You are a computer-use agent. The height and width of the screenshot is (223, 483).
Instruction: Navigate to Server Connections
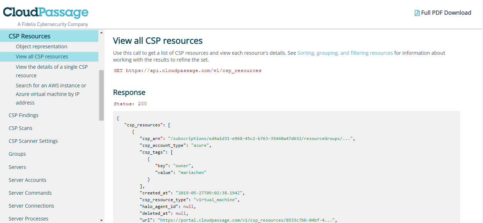coord(31,206)
